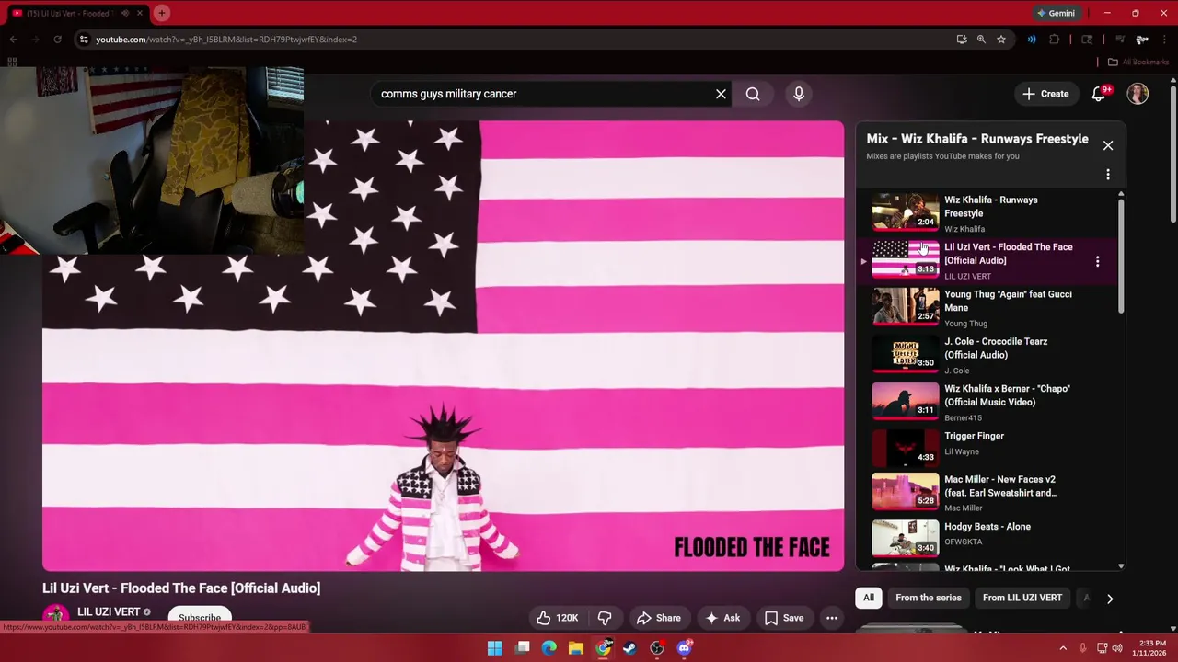Bookmark this page with the star icon
This screenshot has width=1178, height=662.
(x=1001, y=40)
